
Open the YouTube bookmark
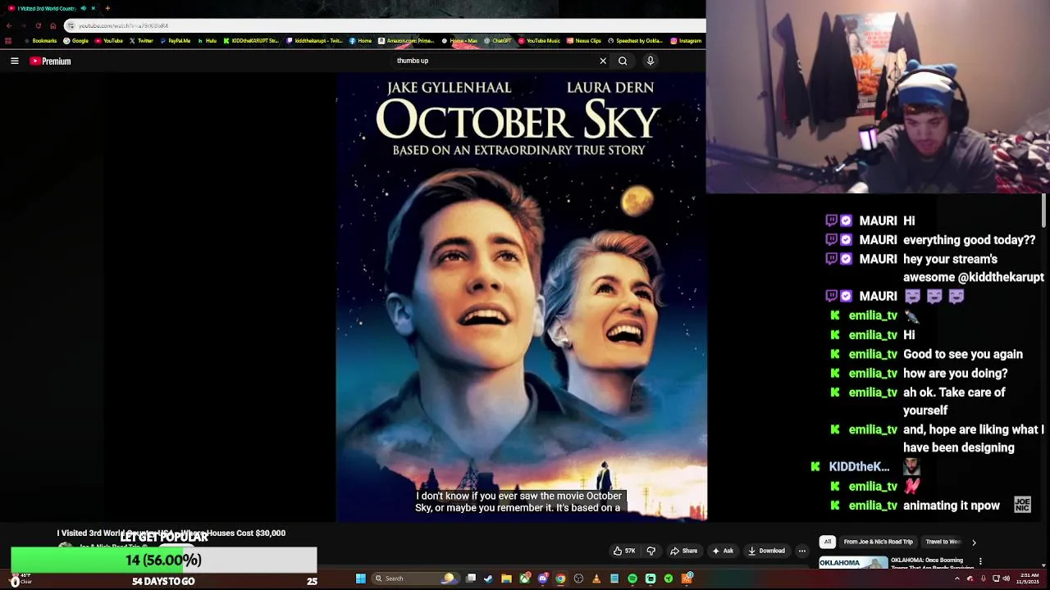pos(108,41)
